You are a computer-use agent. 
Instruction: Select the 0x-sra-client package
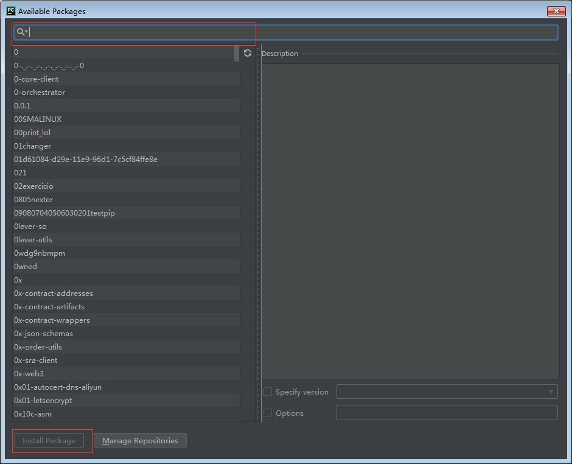pyautogui.click(x=126, y=360)
